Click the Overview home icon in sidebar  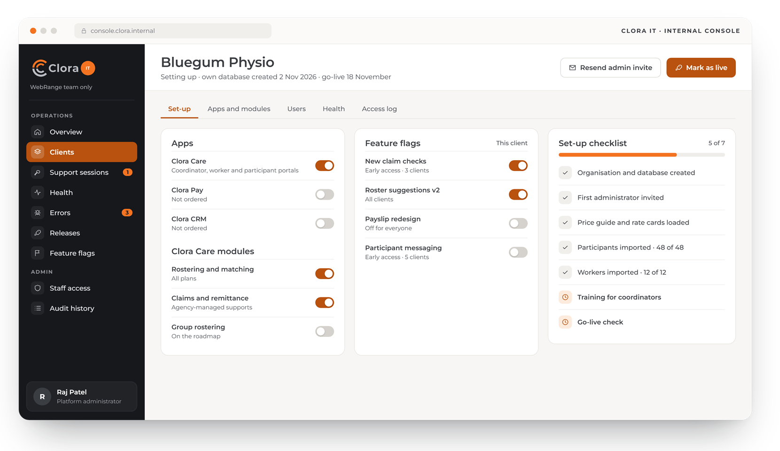38,132
